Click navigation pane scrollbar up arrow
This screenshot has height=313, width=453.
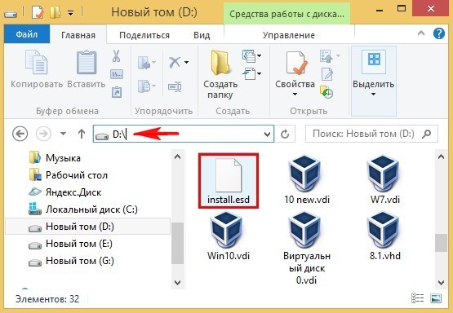point(177,157)
